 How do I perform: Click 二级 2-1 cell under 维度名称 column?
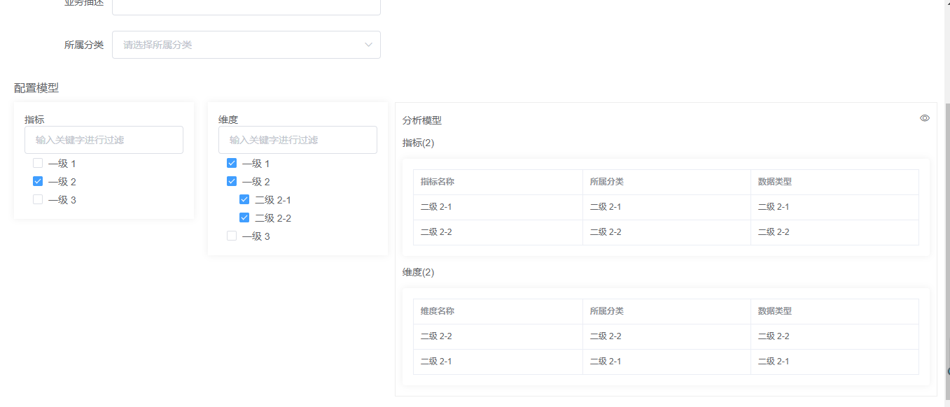pyautogui.click(x=498, y=362)
